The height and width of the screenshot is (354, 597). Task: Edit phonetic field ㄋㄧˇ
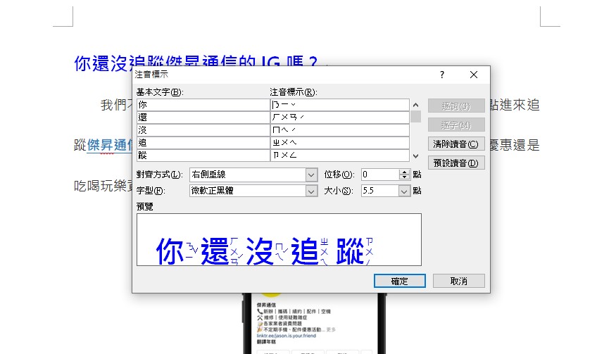[339, 104]
